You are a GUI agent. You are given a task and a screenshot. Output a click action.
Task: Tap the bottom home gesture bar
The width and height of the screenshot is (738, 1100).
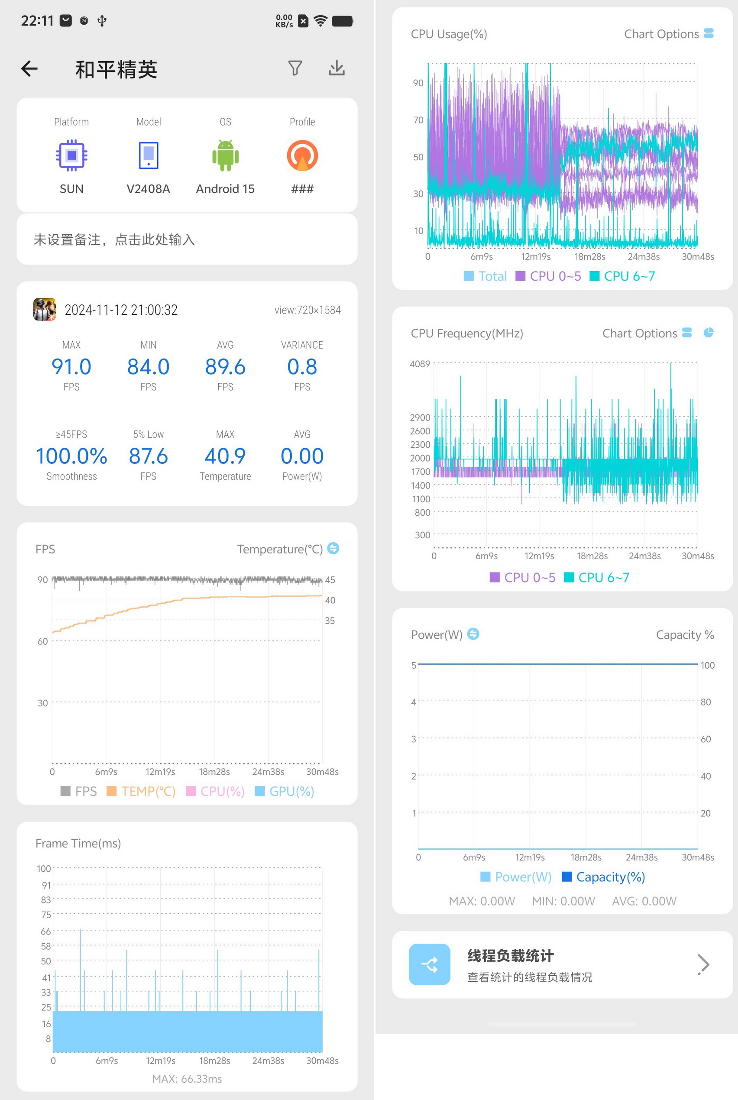[x=563, y=1024]
